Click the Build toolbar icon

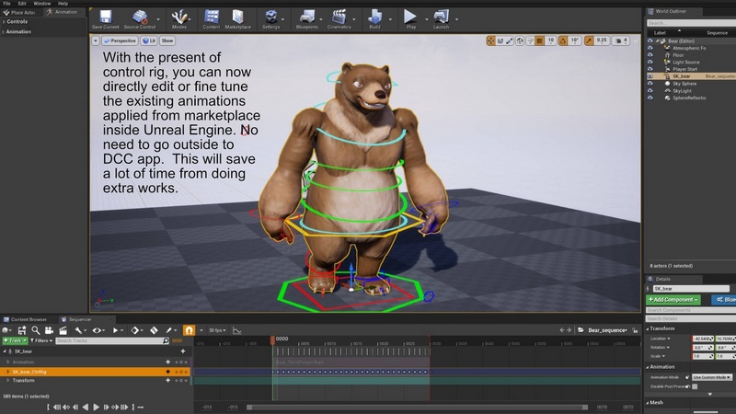click(x=375, y=17)
